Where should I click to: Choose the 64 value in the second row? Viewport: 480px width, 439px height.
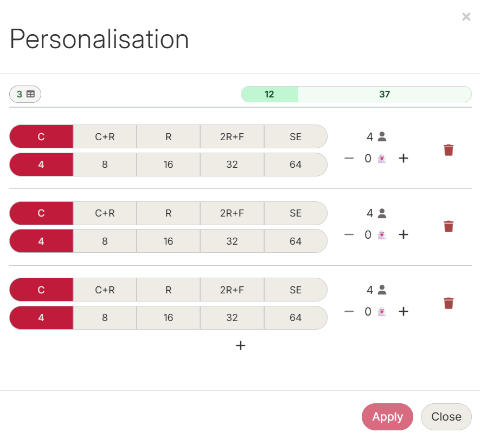pos(296,241)
